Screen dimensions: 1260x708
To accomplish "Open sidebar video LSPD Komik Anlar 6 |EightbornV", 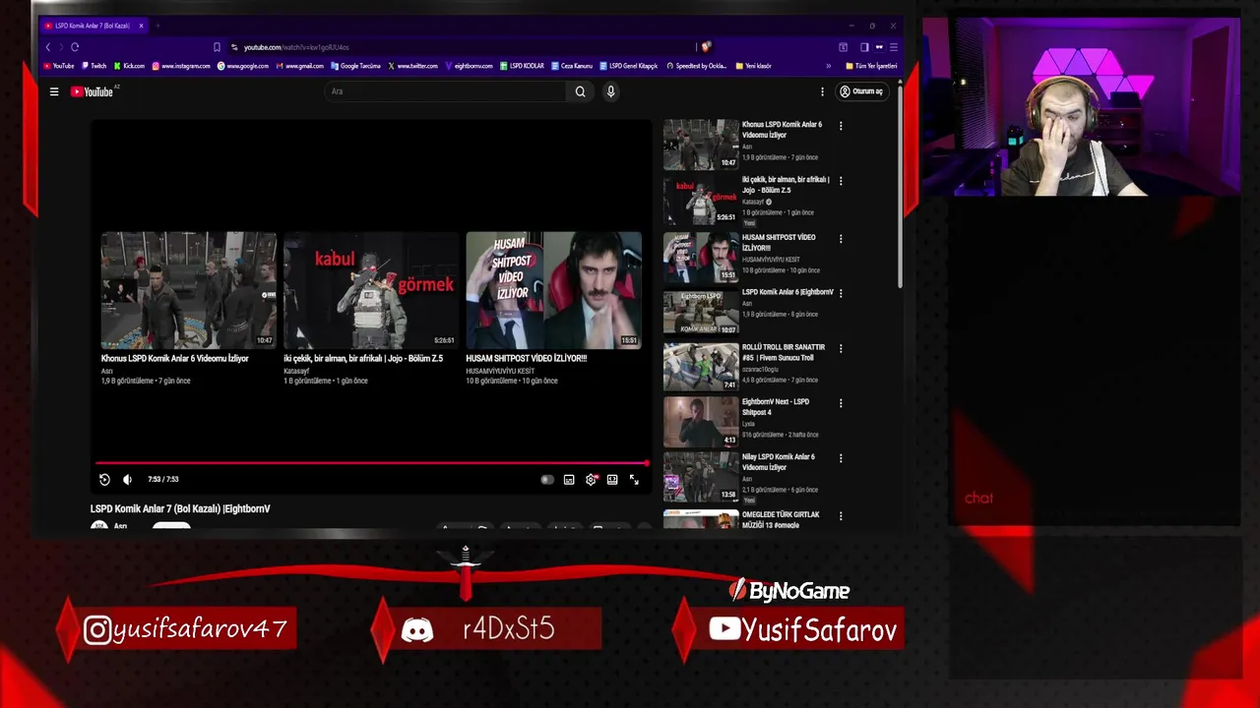I will point(787,292).
